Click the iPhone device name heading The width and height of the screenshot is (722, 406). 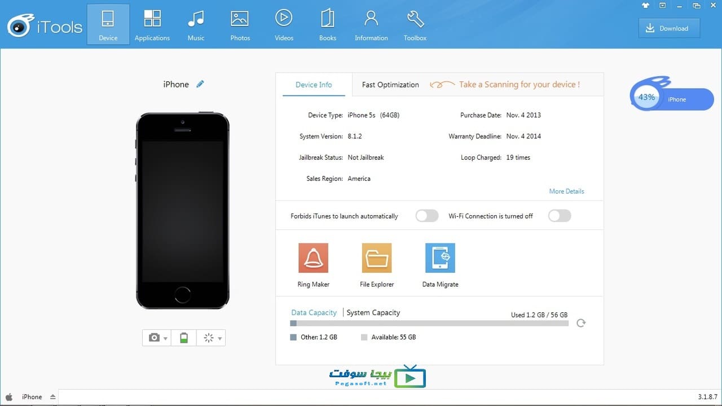click(x=176, y=84)
